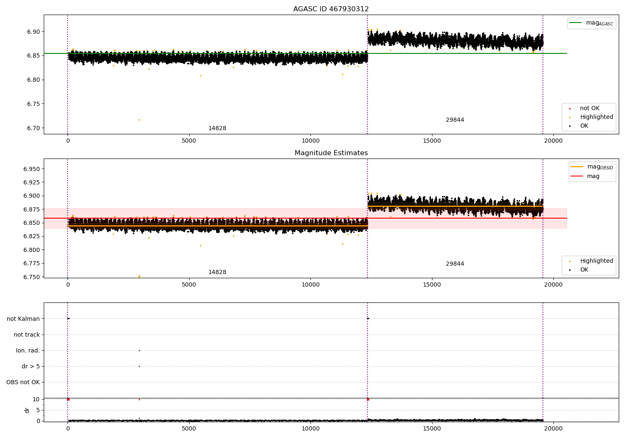Click the 'AGASC ID 467930312' title

[x=331, y=9]
